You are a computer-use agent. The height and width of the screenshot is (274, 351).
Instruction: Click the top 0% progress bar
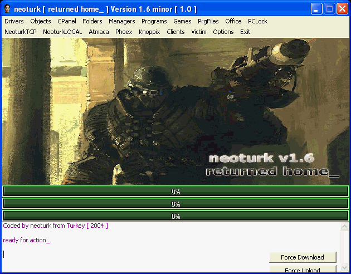point(175,191)
